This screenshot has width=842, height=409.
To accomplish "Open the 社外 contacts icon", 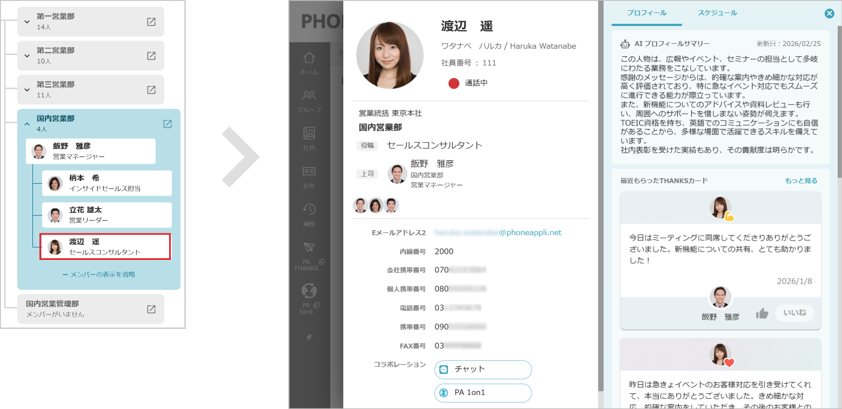I will coord(309,172).
